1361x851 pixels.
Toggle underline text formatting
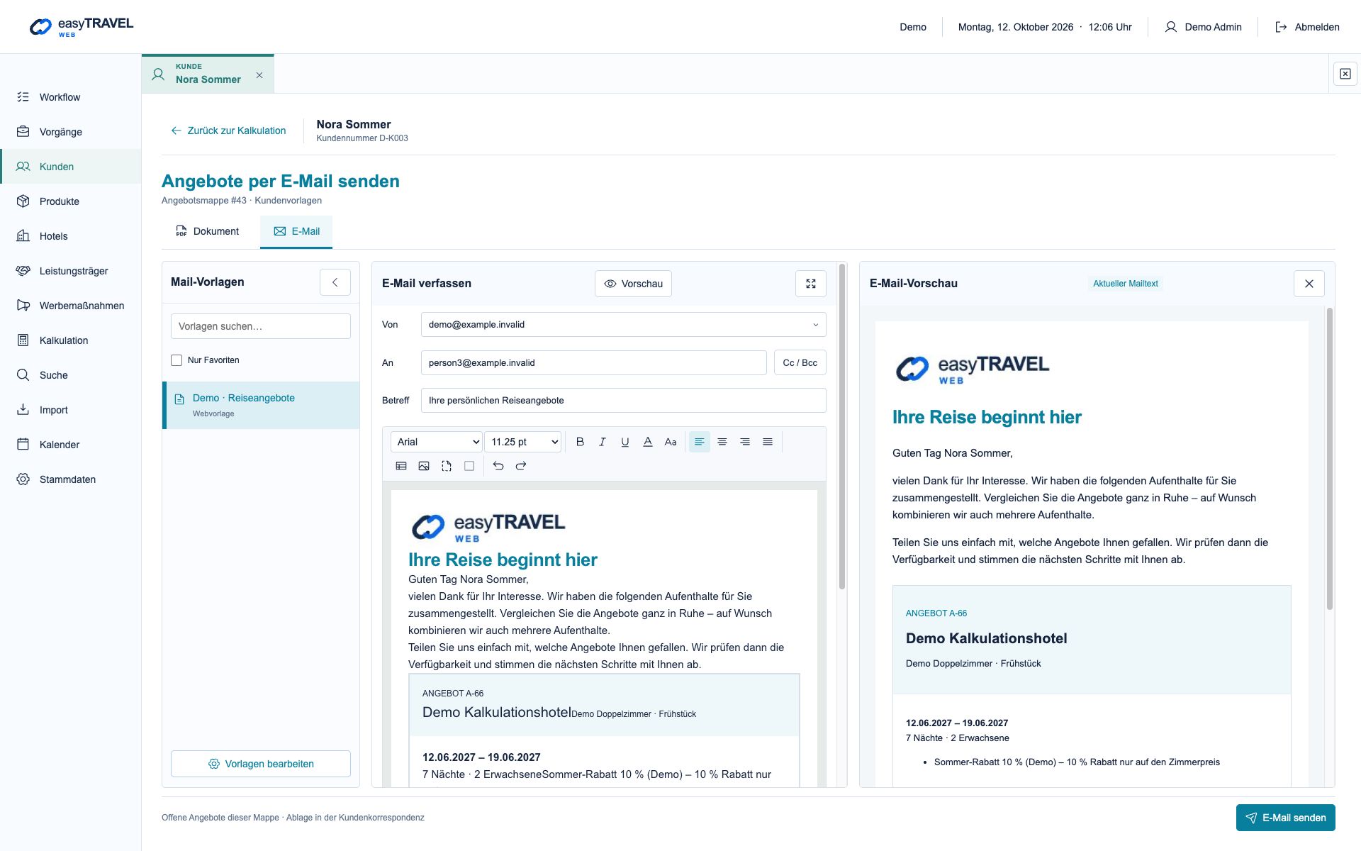[x=625, y=442]
